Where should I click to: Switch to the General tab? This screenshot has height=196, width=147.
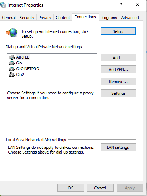click(9, 18)
